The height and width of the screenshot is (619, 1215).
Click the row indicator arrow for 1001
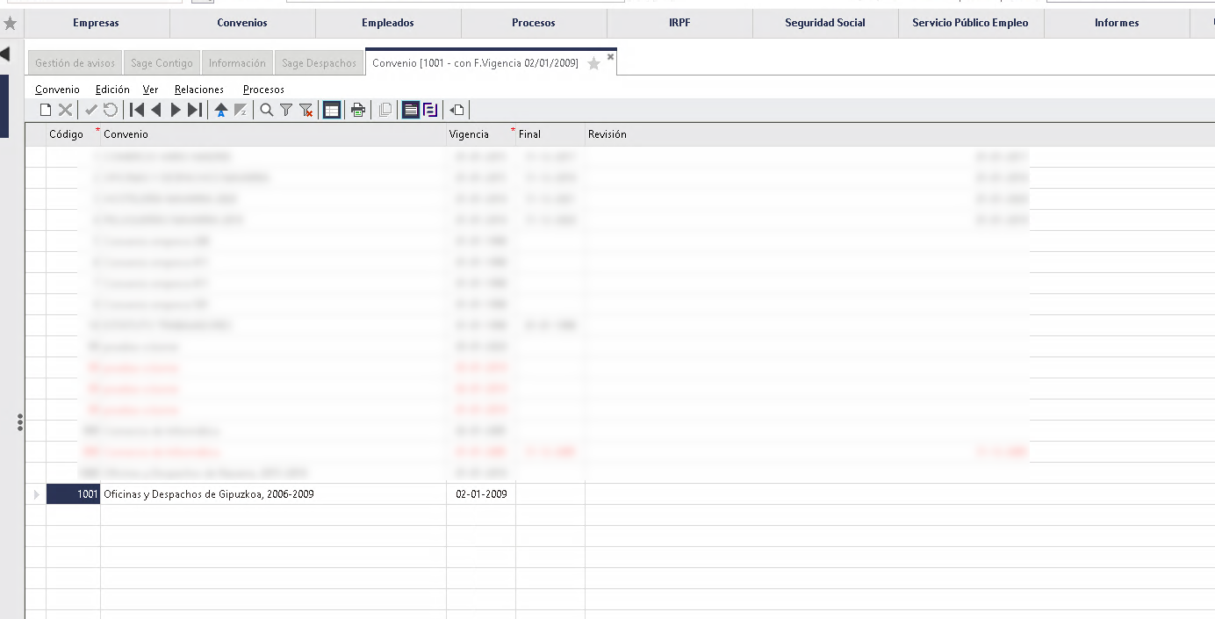click(x=36, y=494)
